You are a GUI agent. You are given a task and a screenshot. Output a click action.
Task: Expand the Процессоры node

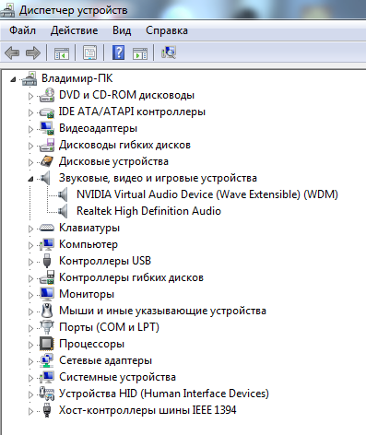point(30,345)
